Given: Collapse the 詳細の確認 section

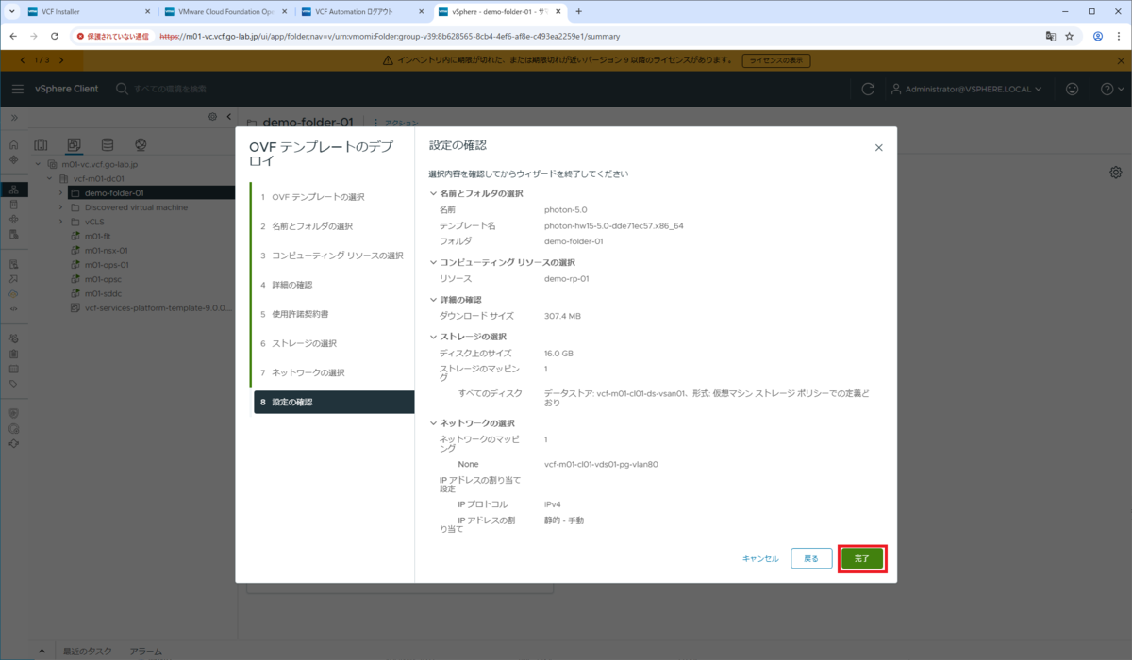Looking at the screenshot, I should coord(433,299).
